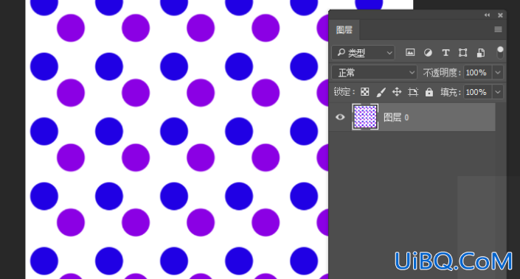Lock transparent pixels checkerboard icon
This screenshot has width=520, height=279.
click(x=365, y=92)
